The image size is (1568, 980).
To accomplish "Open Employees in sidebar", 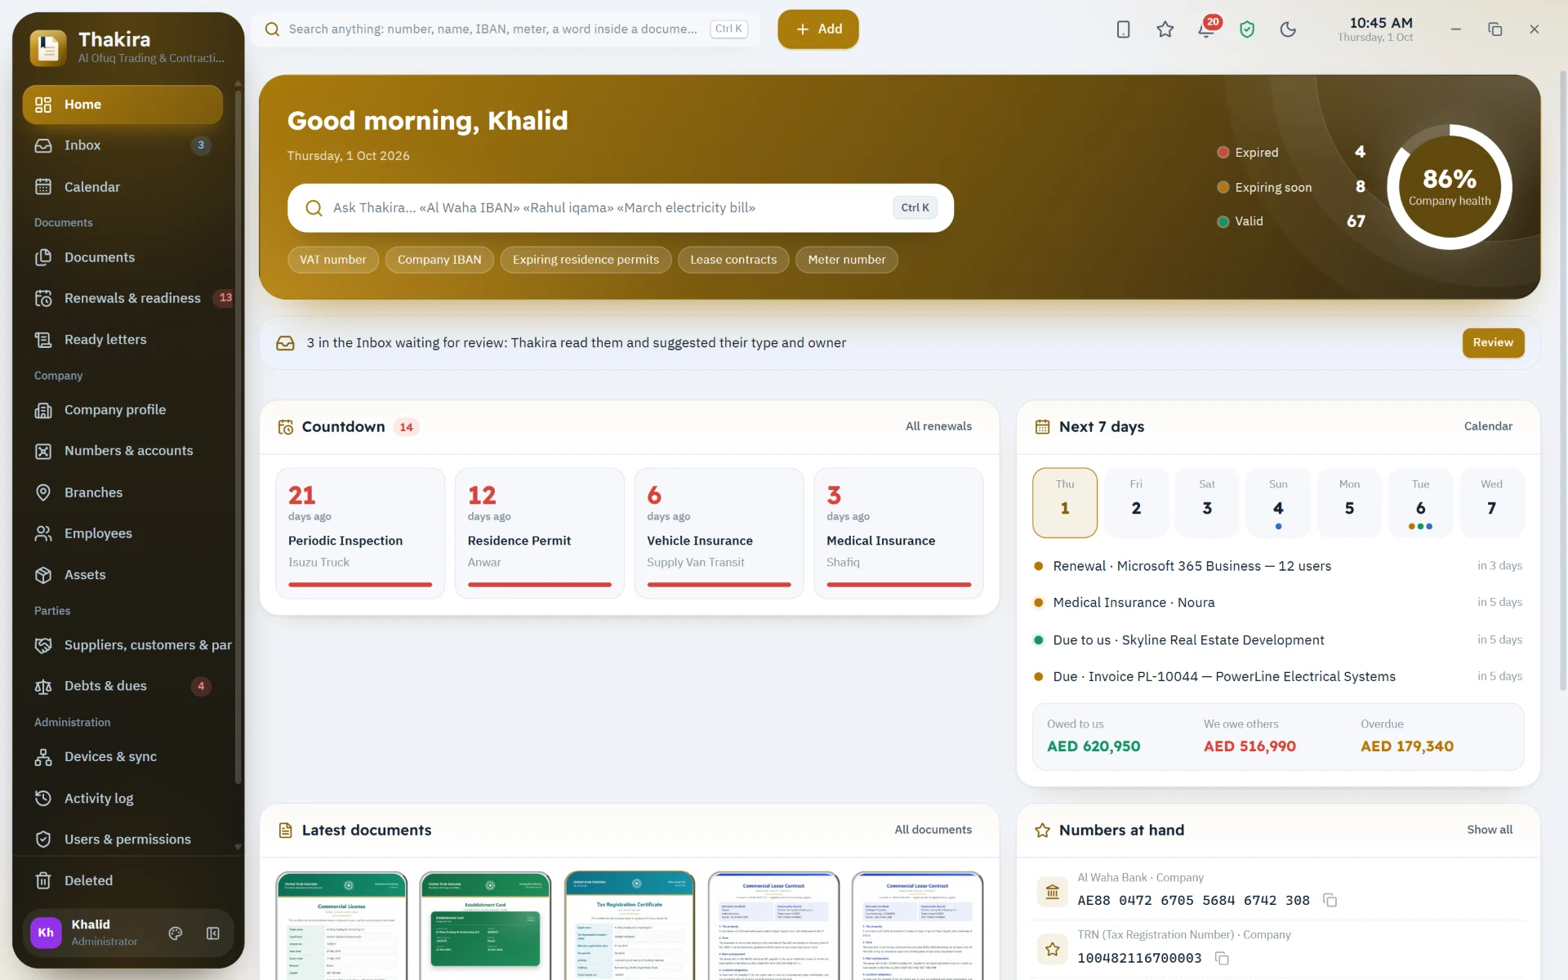I will (x=122, y=533).
